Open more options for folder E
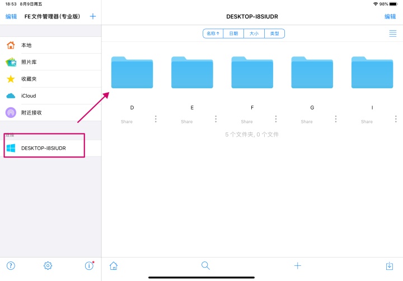The width and height of the screenshot is (403, 281). tap(215, 119)
